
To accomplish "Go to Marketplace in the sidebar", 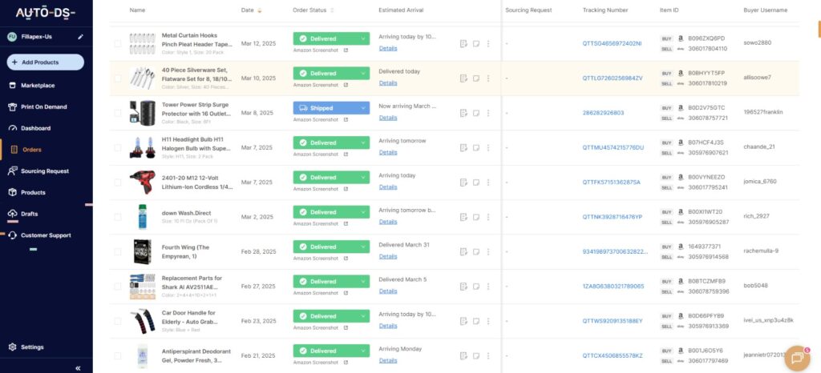I will point(37,85).
